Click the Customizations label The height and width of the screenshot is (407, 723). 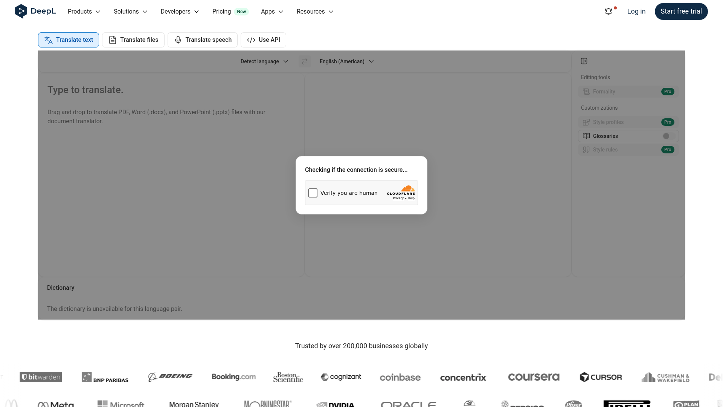599,108
